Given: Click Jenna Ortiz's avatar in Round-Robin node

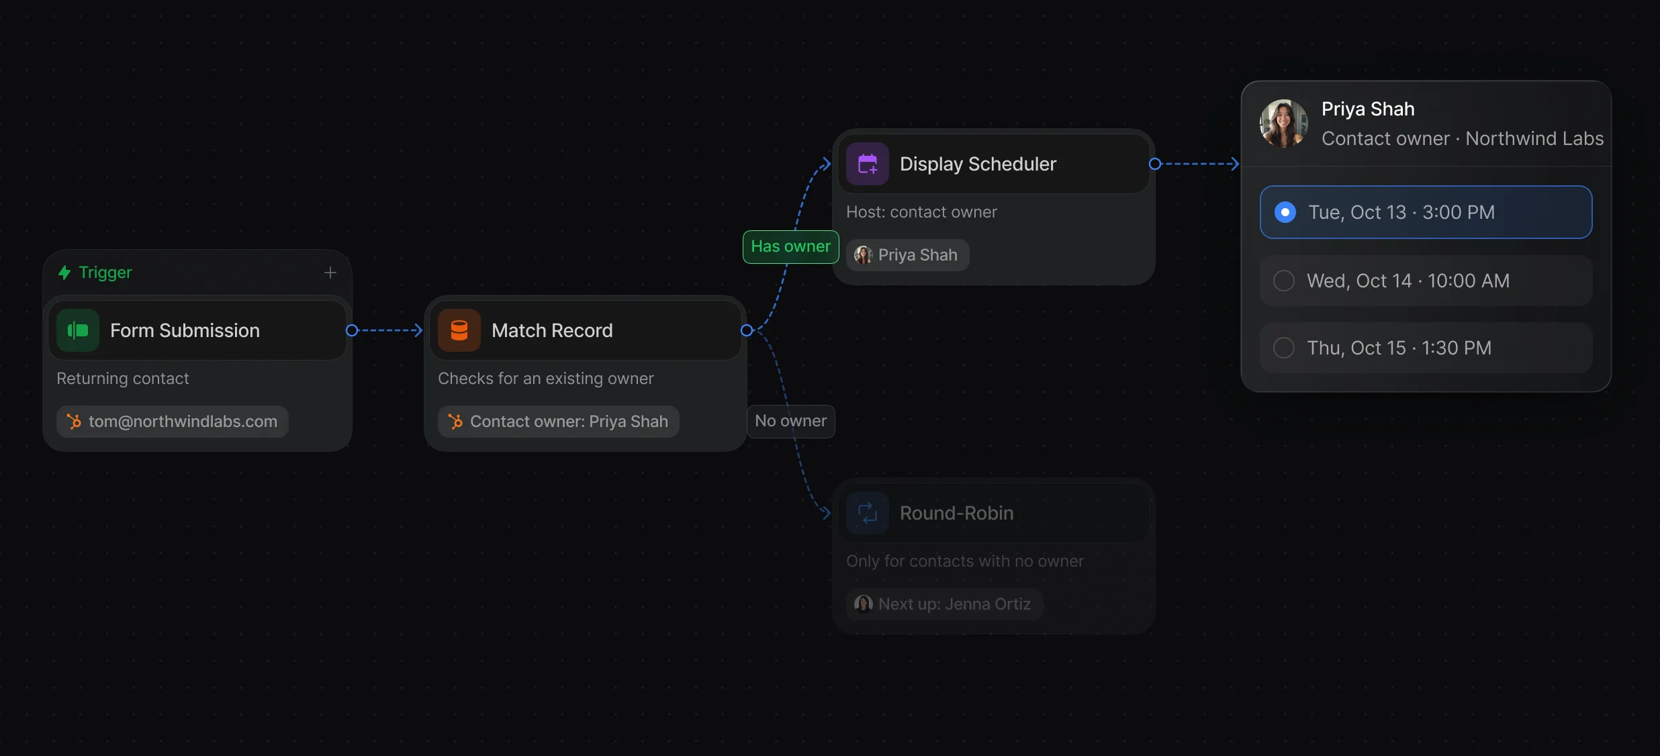Looking at the screenshot, I should coord(863,604).
